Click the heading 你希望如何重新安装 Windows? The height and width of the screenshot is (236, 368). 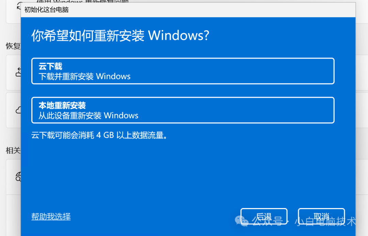tap(120, 36)
